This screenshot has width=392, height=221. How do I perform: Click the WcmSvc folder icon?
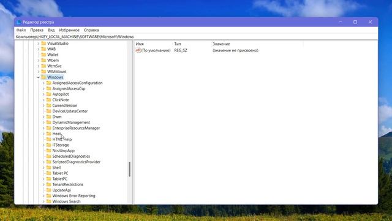coord(43,66)
